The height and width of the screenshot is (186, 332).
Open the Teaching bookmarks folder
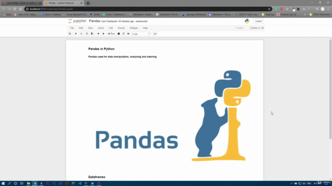268,14
